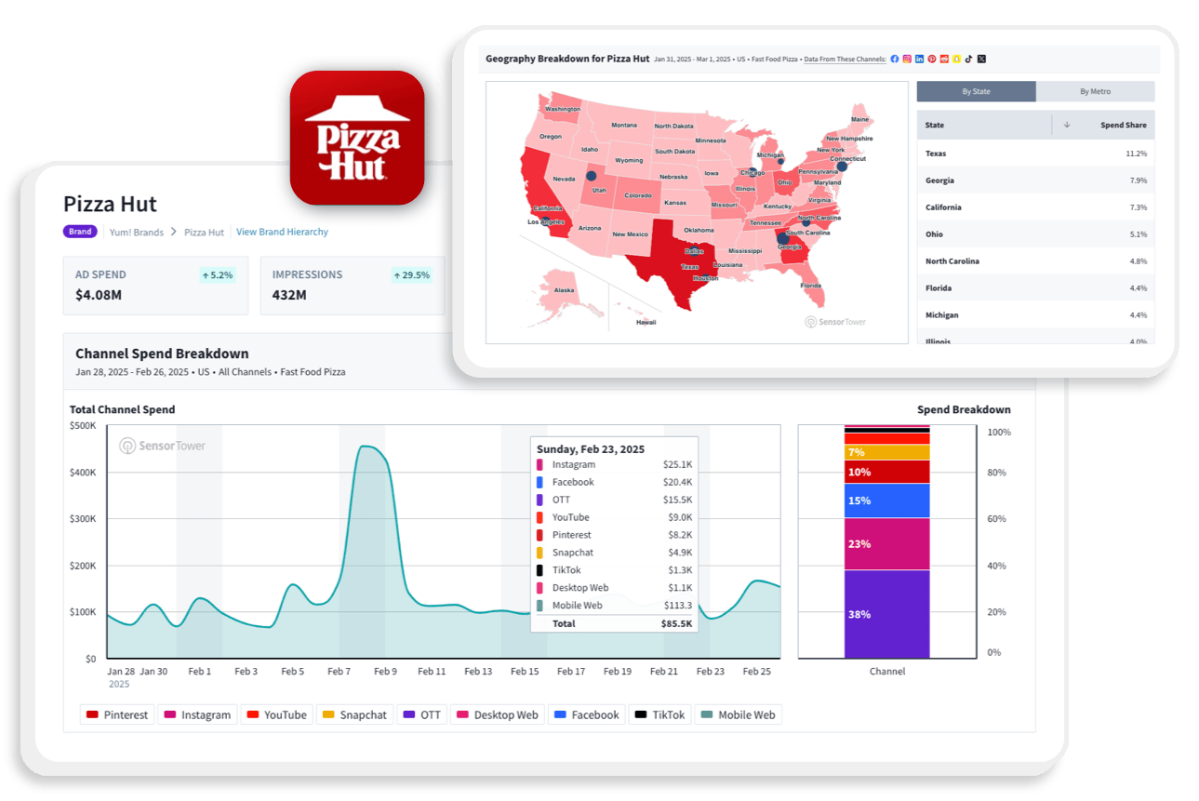Click the Instagram $25.1K tooltip row
1199x801 pixels.
tap(614, 464)
